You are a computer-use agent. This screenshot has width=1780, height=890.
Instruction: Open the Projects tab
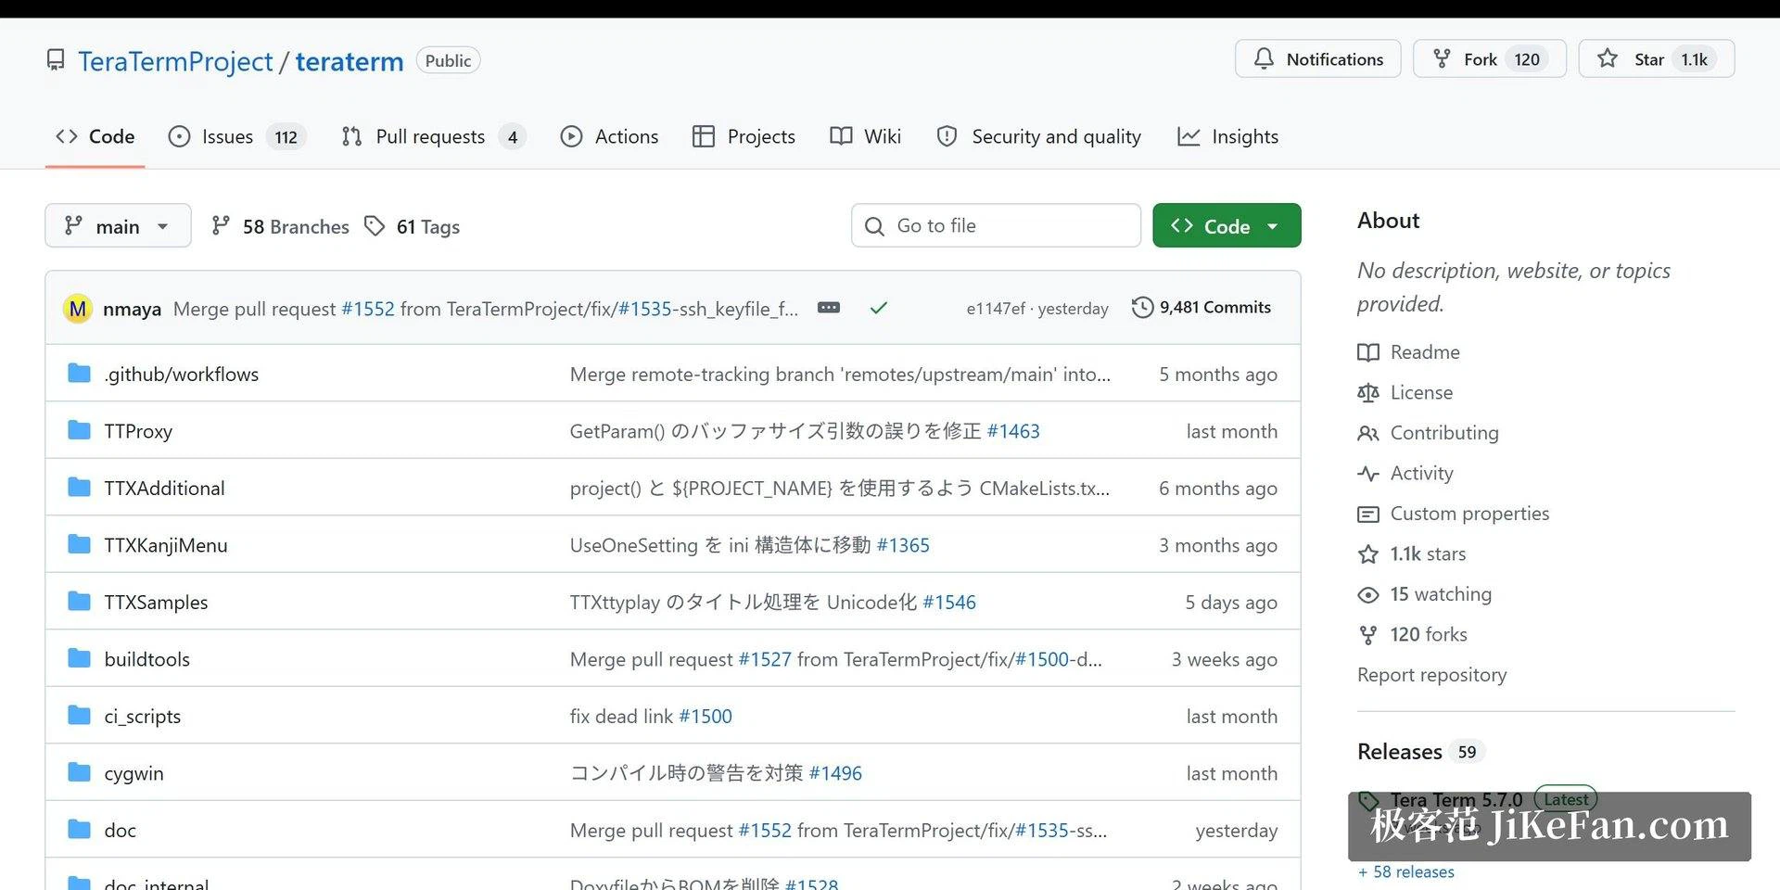tap(744, 136)
